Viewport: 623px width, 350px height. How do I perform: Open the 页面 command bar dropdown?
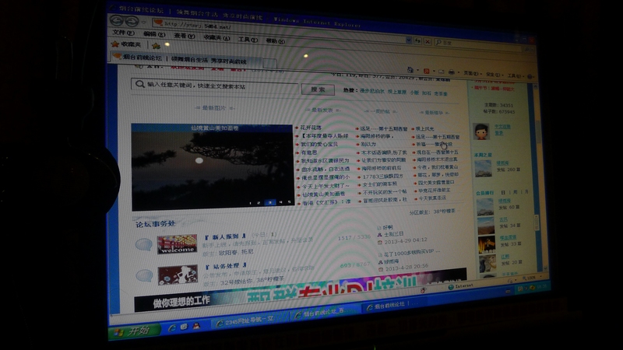(x=472, y=73)
